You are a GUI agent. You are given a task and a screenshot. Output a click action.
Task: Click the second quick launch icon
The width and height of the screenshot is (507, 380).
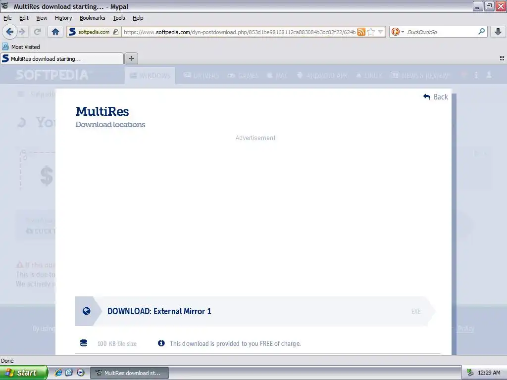coord(69,373)
